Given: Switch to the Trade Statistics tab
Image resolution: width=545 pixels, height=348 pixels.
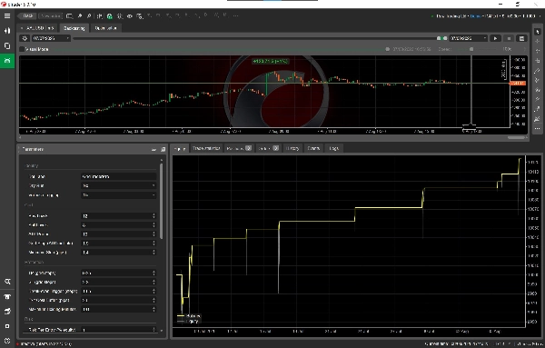Looking at the screenshot, I should (x=206, y=148).
